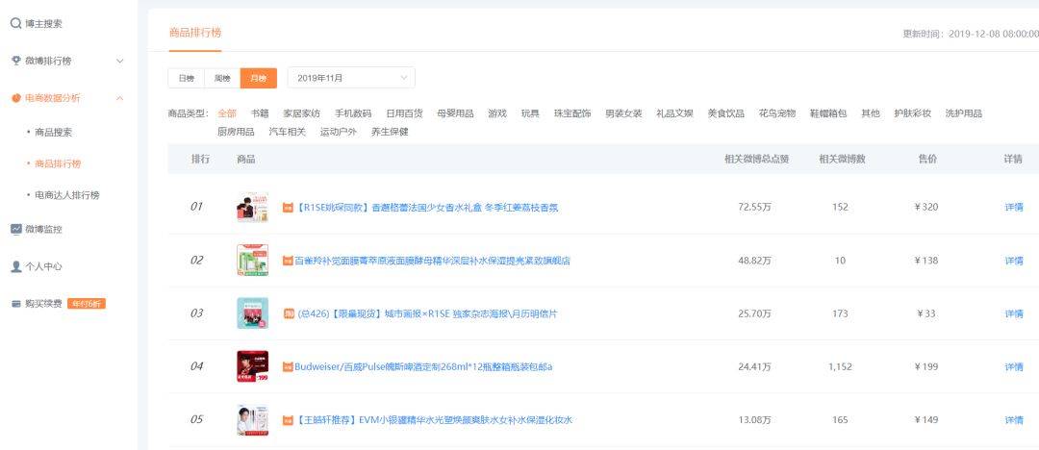
Task: Open the 2019年11月 month dropdown
Action: pyautogui.click(x=350, y=78)
